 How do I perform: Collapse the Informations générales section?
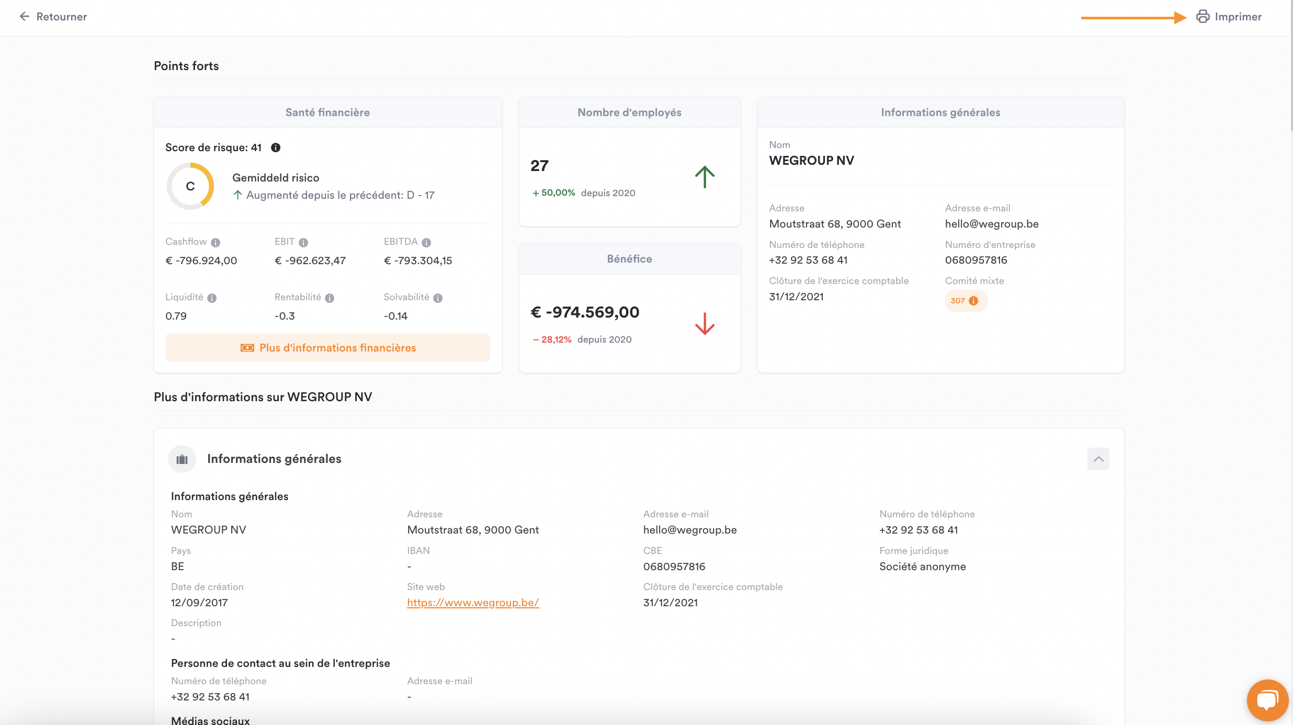click(x=1098, y=459)
